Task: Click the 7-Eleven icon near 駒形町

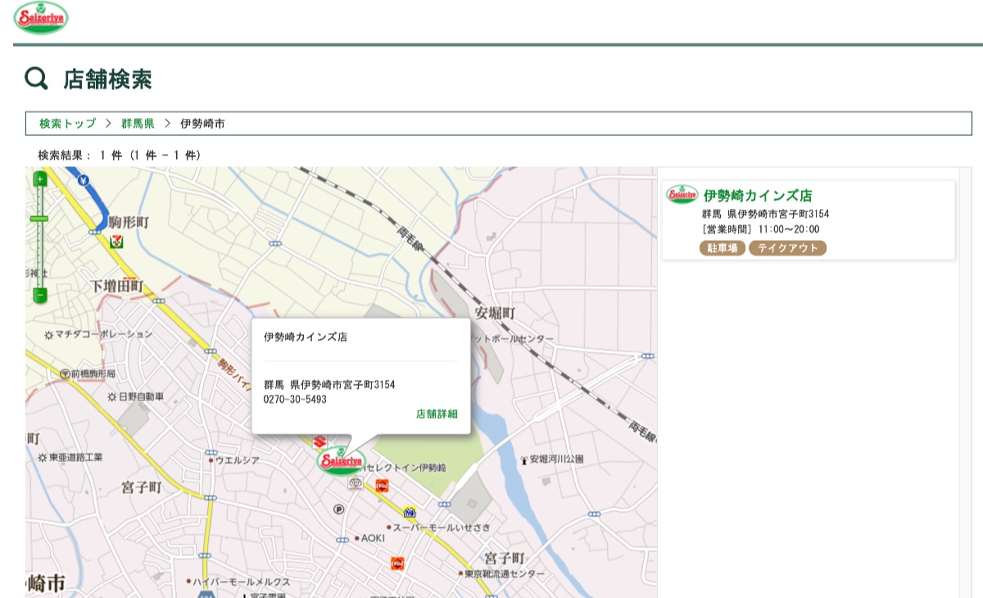Action: (117, 241)
